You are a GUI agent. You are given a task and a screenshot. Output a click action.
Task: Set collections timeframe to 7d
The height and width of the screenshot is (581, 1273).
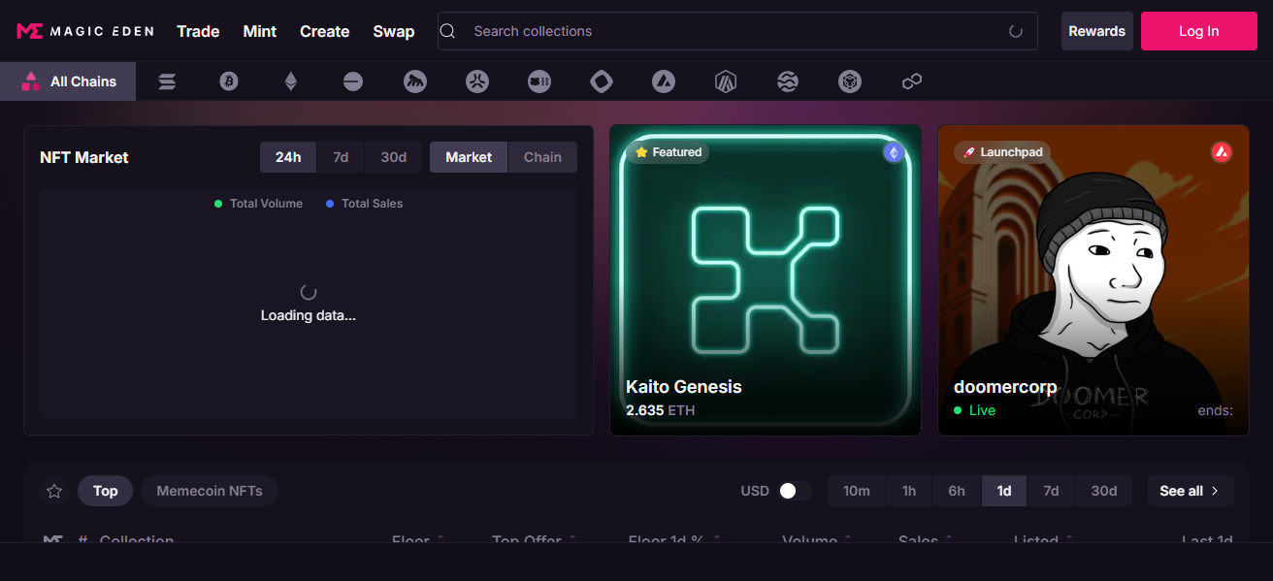click(x=1051, y=491)
